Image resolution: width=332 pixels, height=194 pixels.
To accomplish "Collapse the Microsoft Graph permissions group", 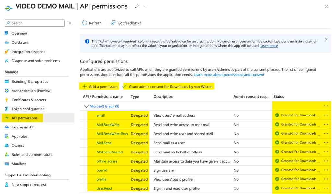I will coord(86,106).
